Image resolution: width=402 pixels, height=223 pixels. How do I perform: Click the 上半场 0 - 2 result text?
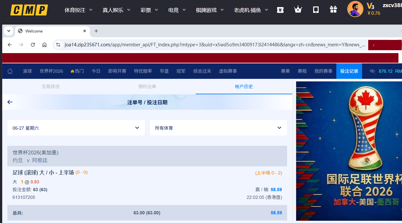[x=268, y=173]
